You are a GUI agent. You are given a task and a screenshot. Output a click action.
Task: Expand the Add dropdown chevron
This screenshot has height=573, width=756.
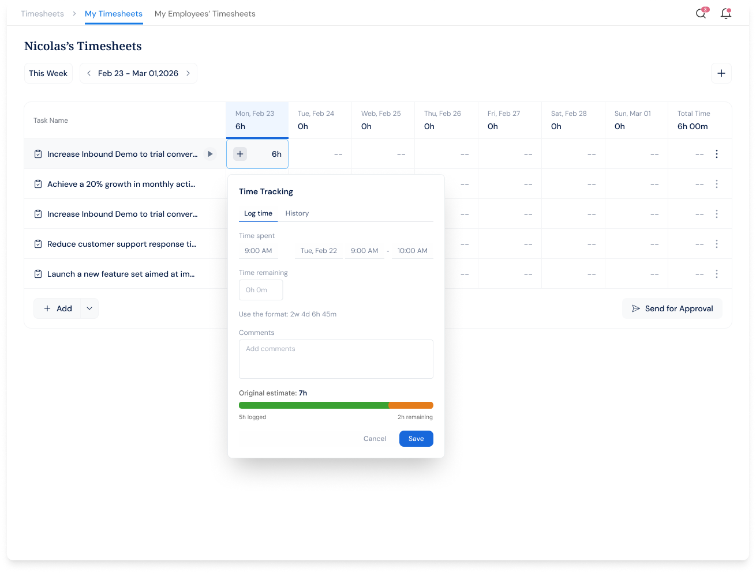(89, 308)
